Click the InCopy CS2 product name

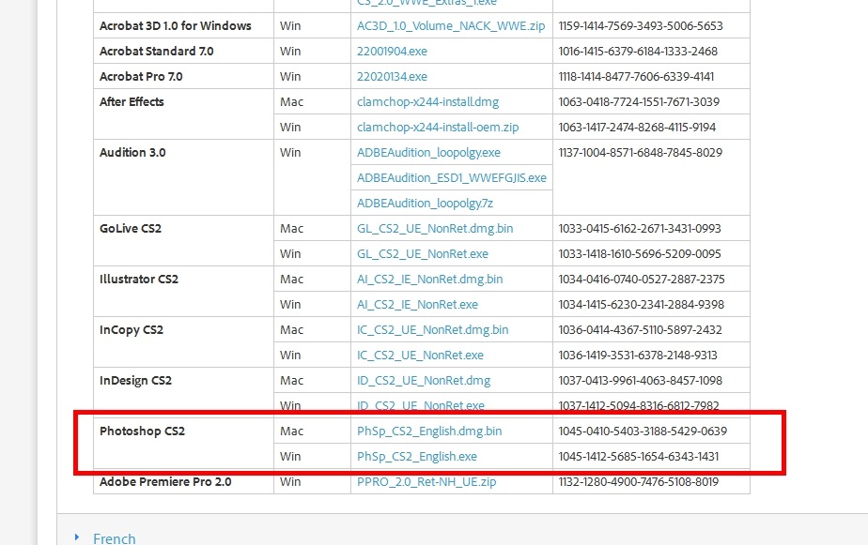pyautogui.click(x=132, y=330)
